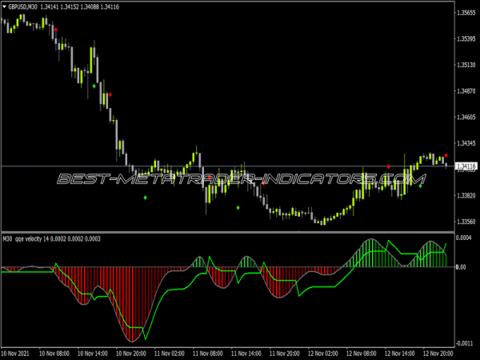Click the 1.35130 price scale label
480x360 pixels.
click(466, 65)
